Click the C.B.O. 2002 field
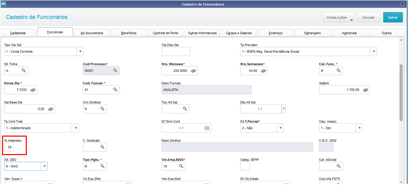This screenshot has height=189, width=408. (x=326, y=147)
